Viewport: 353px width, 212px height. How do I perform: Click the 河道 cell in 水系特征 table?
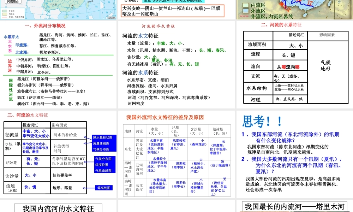click(258, 99)
